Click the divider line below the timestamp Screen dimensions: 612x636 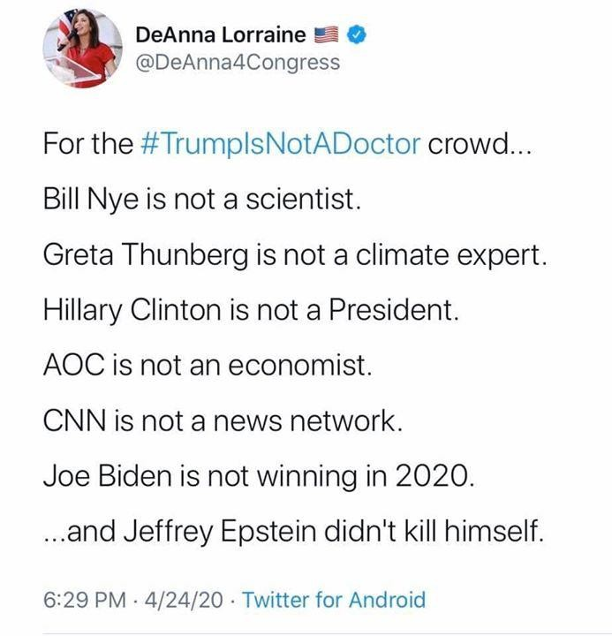[x=306, y=633]
